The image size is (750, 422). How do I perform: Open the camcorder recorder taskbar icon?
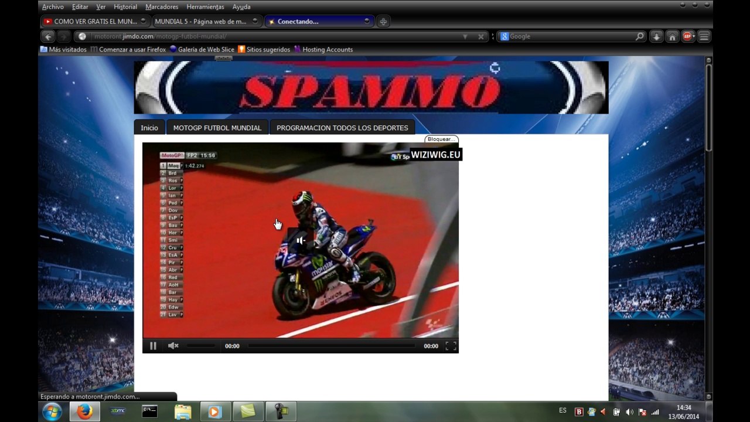[x=281, y=411]
